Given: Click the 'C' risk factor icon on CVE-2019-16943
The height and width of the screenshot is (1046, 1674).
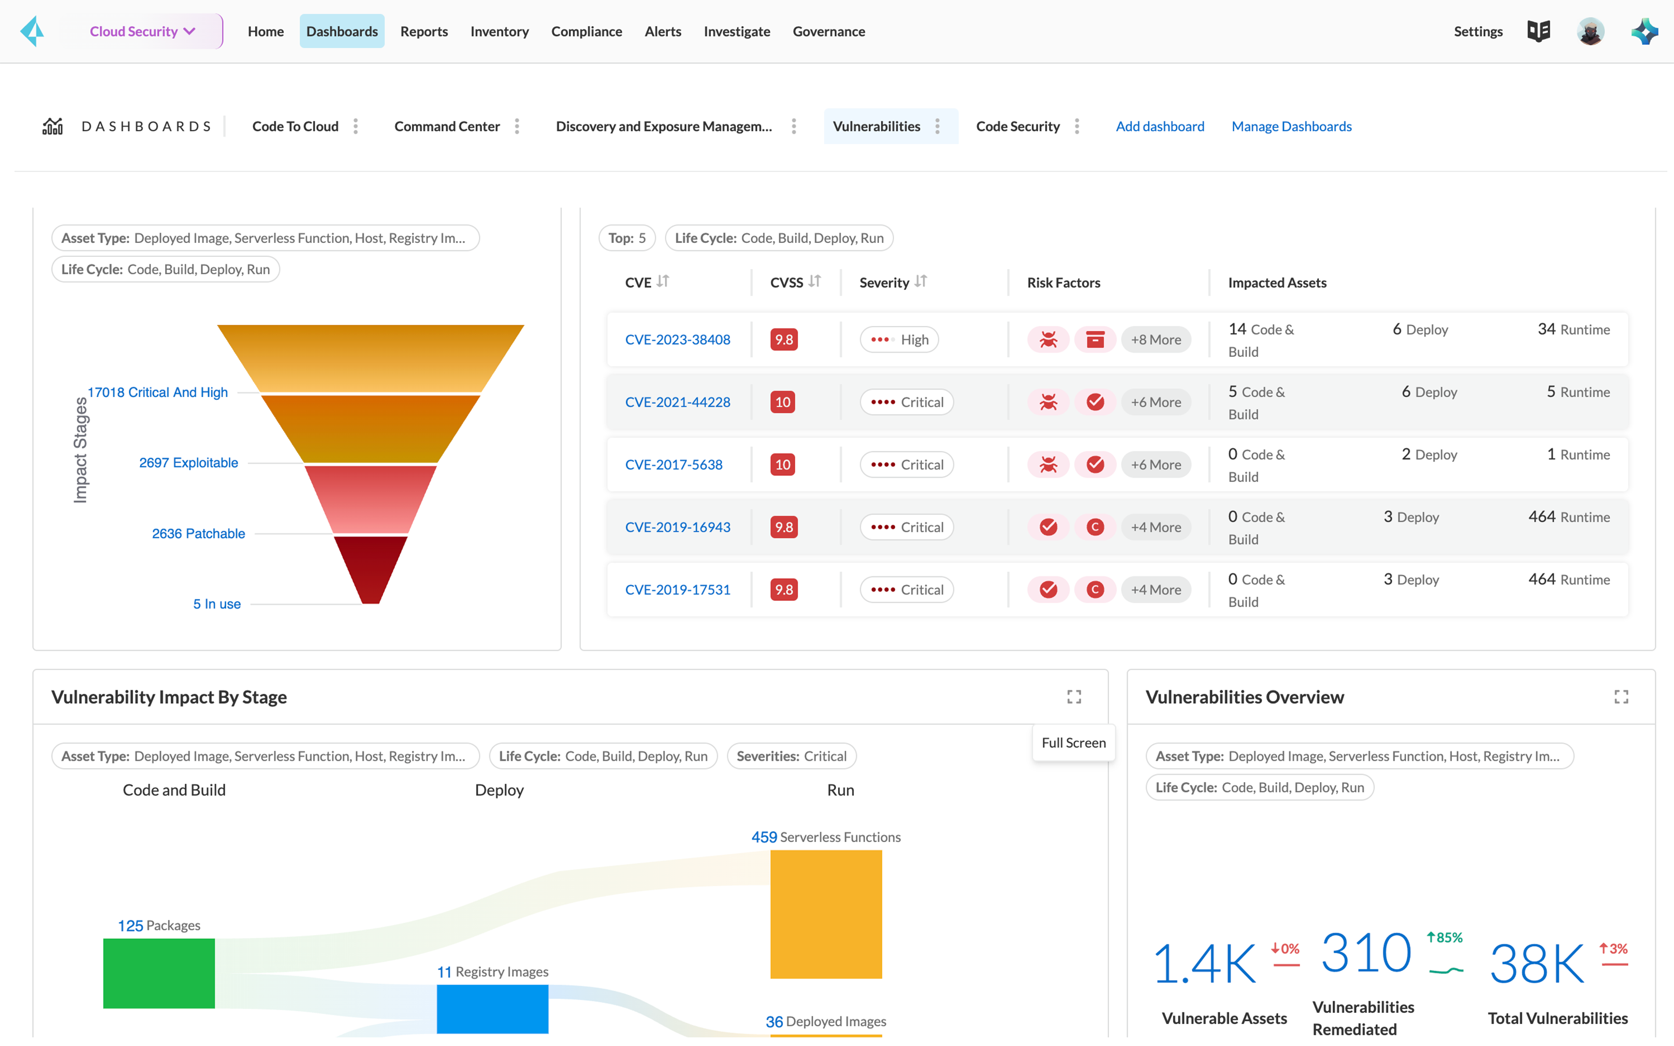Looking at the screenshot, I should pos(1095,526).
